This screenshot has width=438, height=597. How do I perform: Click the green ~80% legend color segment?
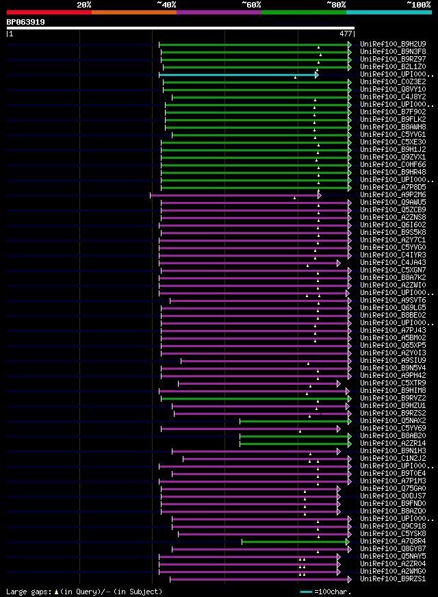[304, 12]
